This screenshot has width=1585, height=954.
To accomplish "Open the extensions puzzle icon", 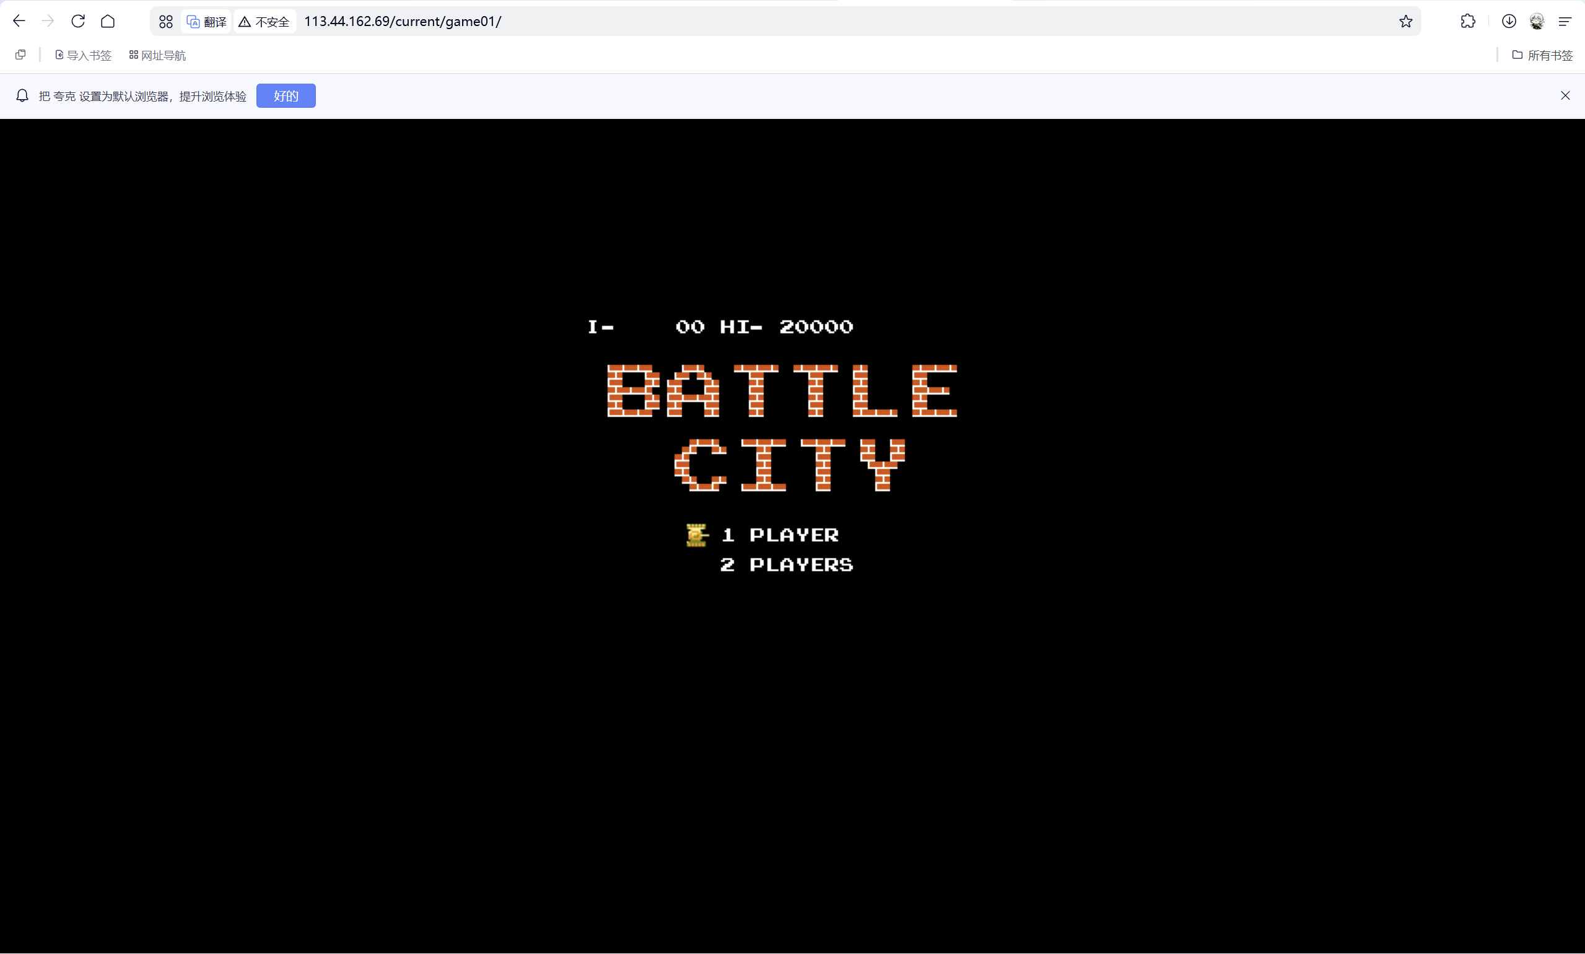I will tap(1468, 21).
